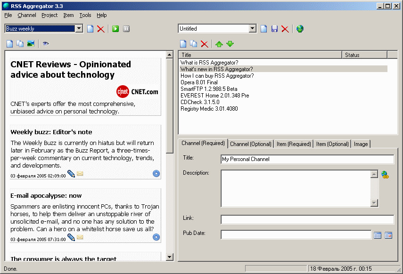Click the copy pages icon above the CNET feed

[20, 44]
